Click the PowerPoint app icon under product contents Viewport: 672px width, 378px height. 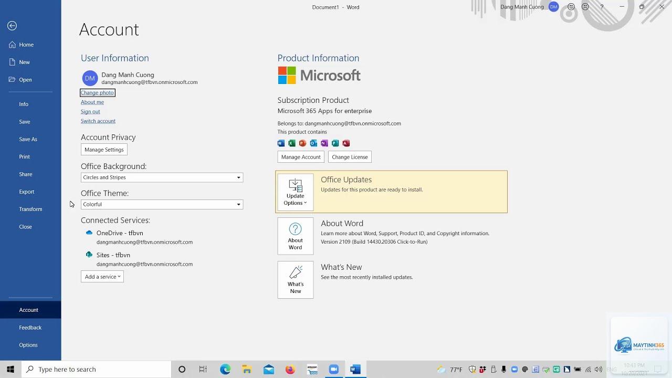(x=302, y=143)
